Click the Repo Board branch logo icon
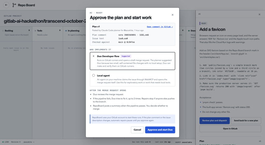 pyautogui.click(x=14, y=5)
